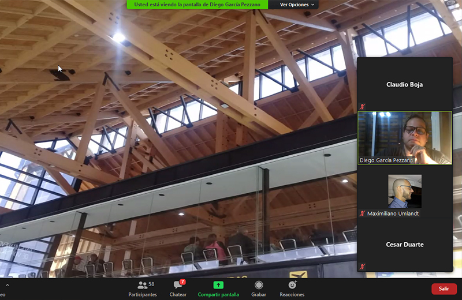
Task: Open the Reacciones emoji menu
Action: pos(292,288)
